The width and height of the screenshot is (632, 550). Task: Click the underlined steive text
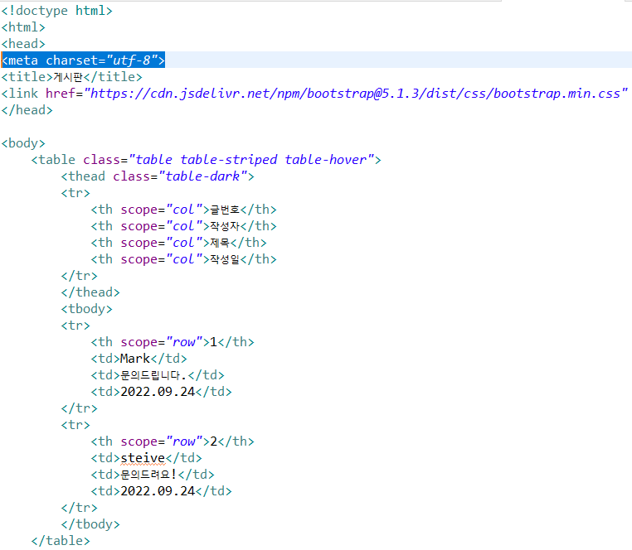tap(143, 458)
